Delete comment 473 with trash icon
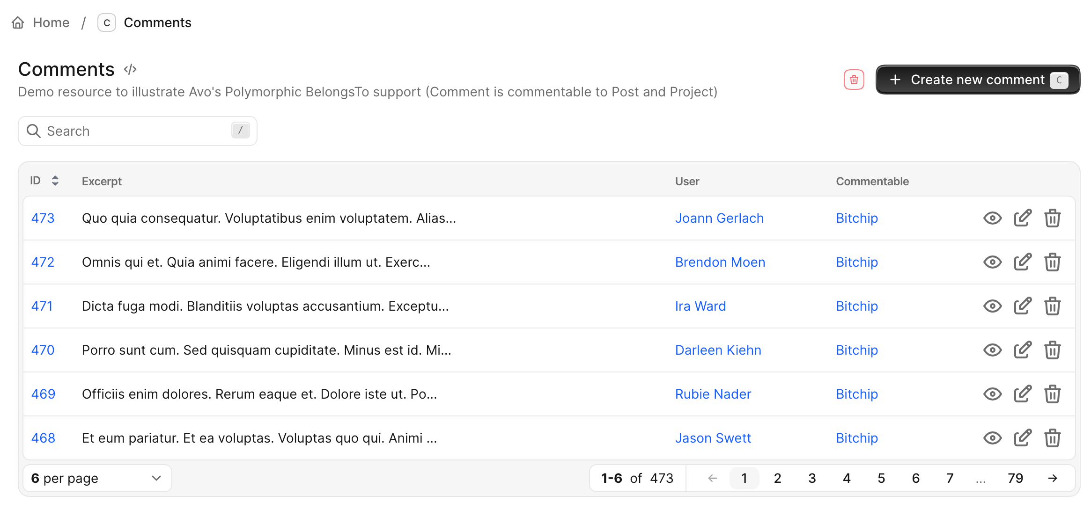The height and width of the screenshot is (510, 1091). pos(1052,218)
